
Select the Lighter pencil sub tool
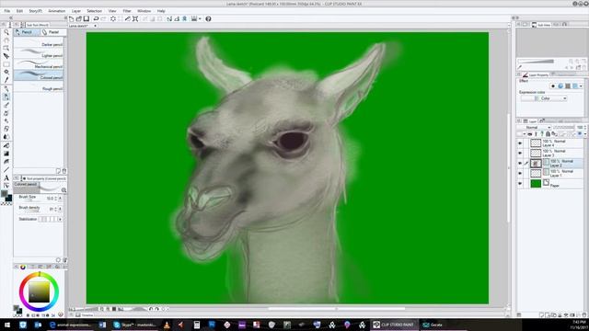click(x=39, y=53)
